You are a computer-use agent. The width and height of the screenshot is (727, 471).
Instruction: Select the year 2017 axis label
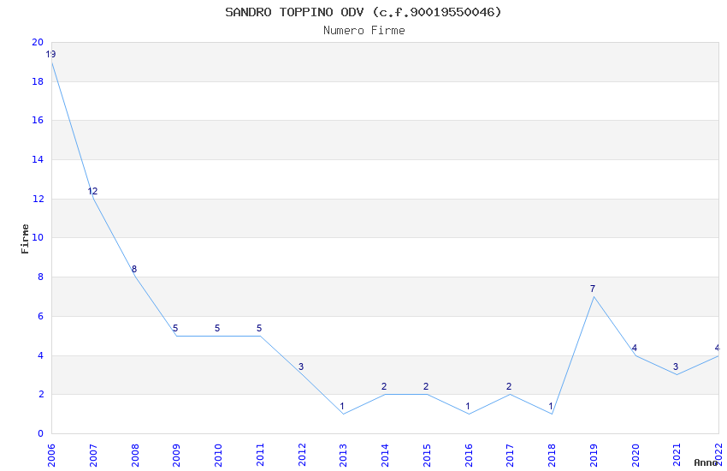click(510, 455)
